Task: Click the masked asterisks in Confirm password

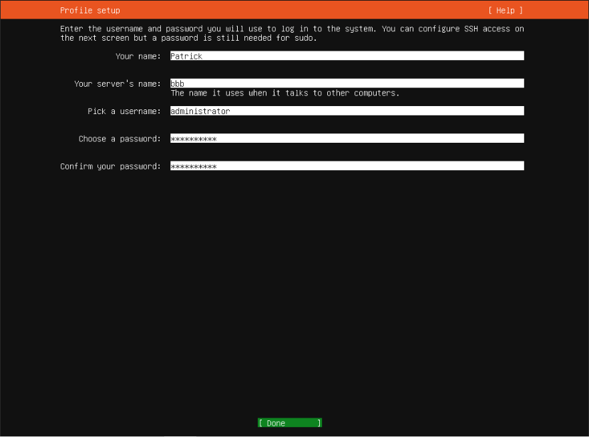Action: pos(194,166)
